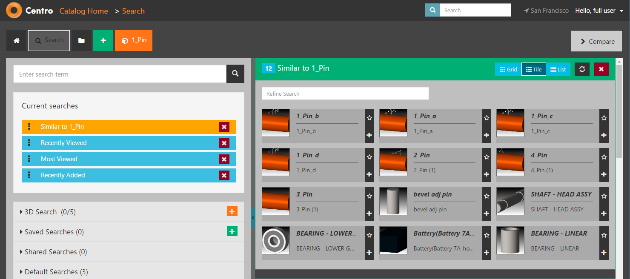Screen dimensions: 630x279
Task: Click the plus icon on 1_Pin_b tile
Action: [x=369, y=135]
